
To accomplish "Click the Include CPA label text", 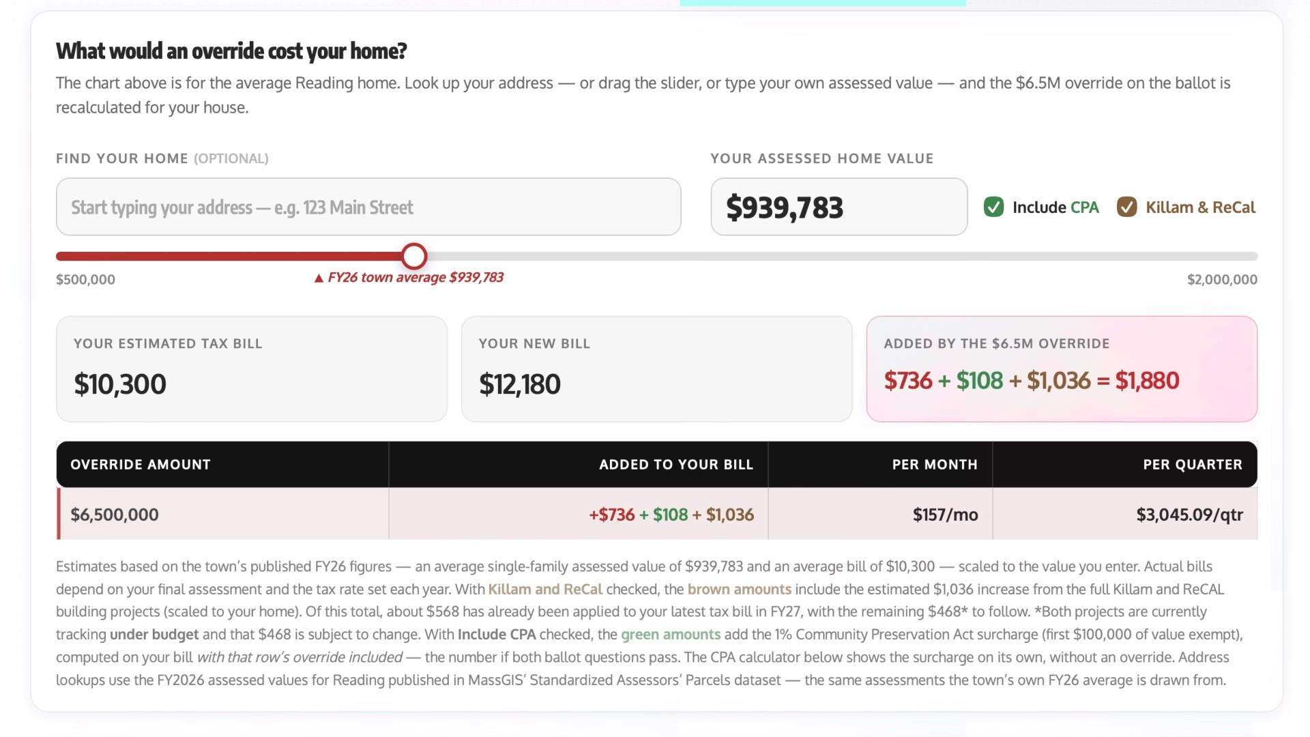I will pos(1056,207).
